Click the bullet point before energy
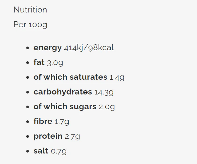The image size is (197, 164). pyautogui.click(x=28, y=48)
